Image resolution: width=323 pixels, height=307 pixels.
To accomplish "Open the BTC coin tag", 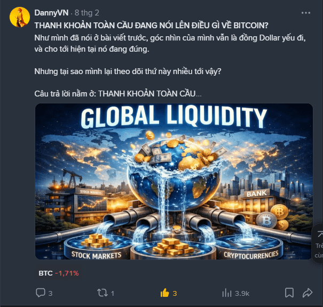I will (x=45, y=273).
